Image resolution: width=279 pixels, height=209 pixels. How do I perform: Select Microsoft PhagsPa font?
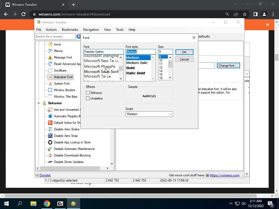pos(100,66)
